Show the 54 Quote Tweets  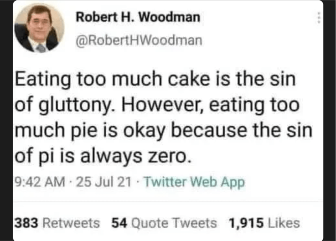click(164, 223)
